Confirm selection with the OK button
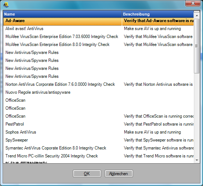 (x=87, y=173)
